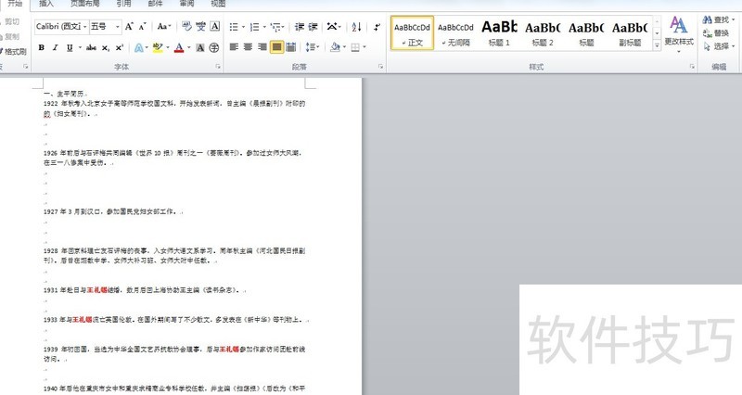Click the Text Effects glowing A icon
Viewport: 742px width, 395px height.
(138, 48)
